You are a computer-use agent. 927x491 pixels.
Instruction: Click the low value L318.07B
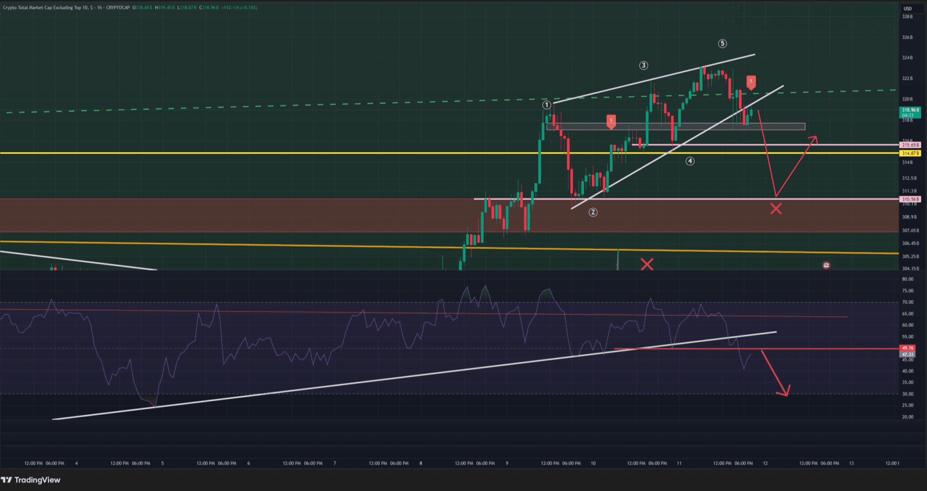[187, 7]
